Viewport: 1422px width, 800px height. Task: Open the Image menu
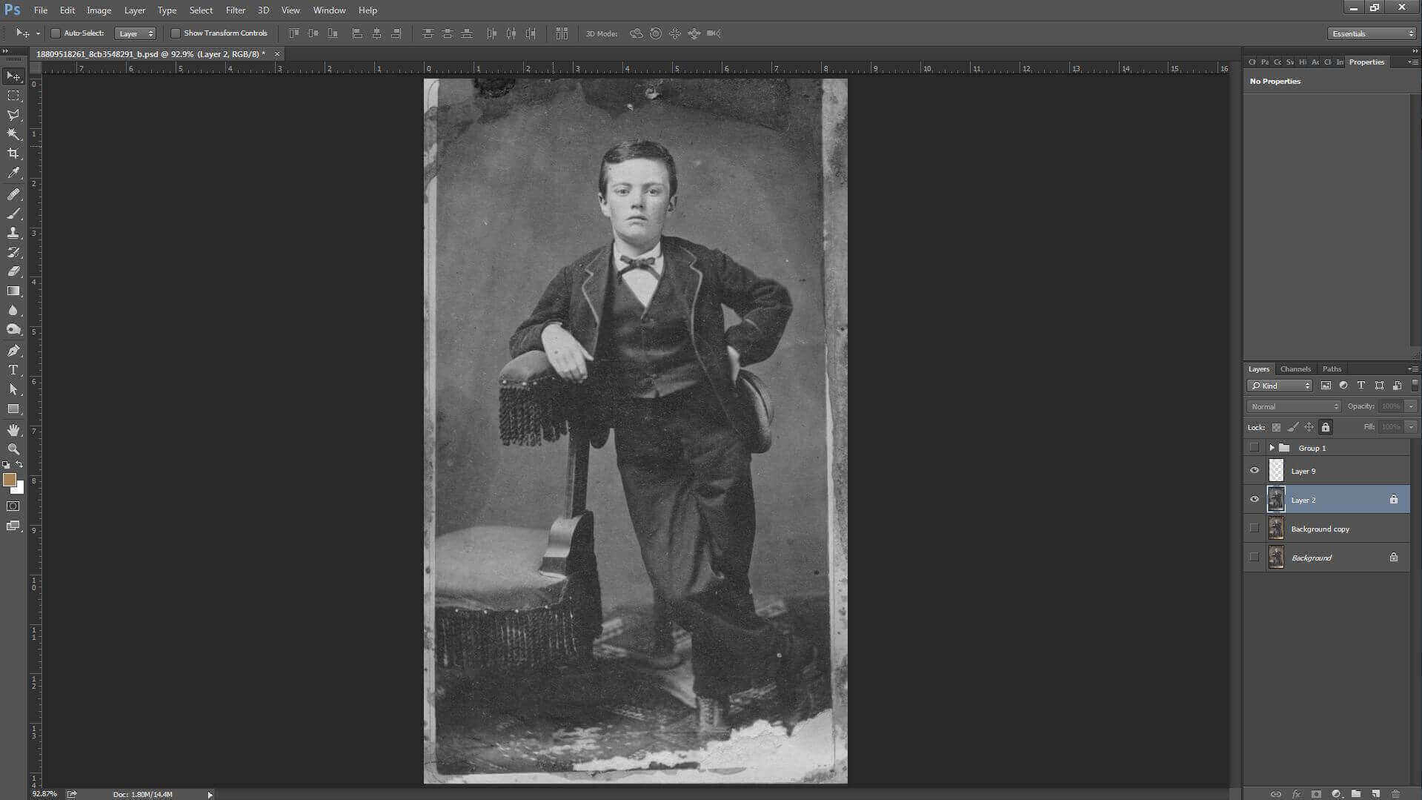pyautogui.click(x=99, y=10)
